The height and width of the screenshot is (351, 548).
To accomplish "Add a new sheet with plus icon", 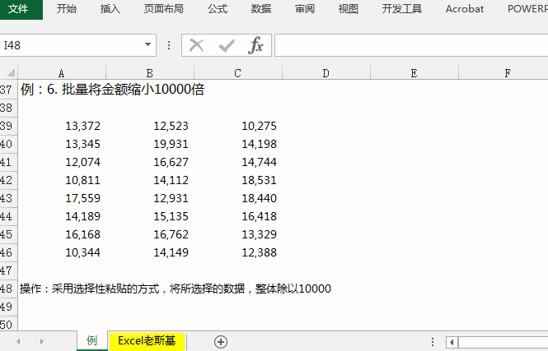I will pyautogui.click(x=221, y=342).
